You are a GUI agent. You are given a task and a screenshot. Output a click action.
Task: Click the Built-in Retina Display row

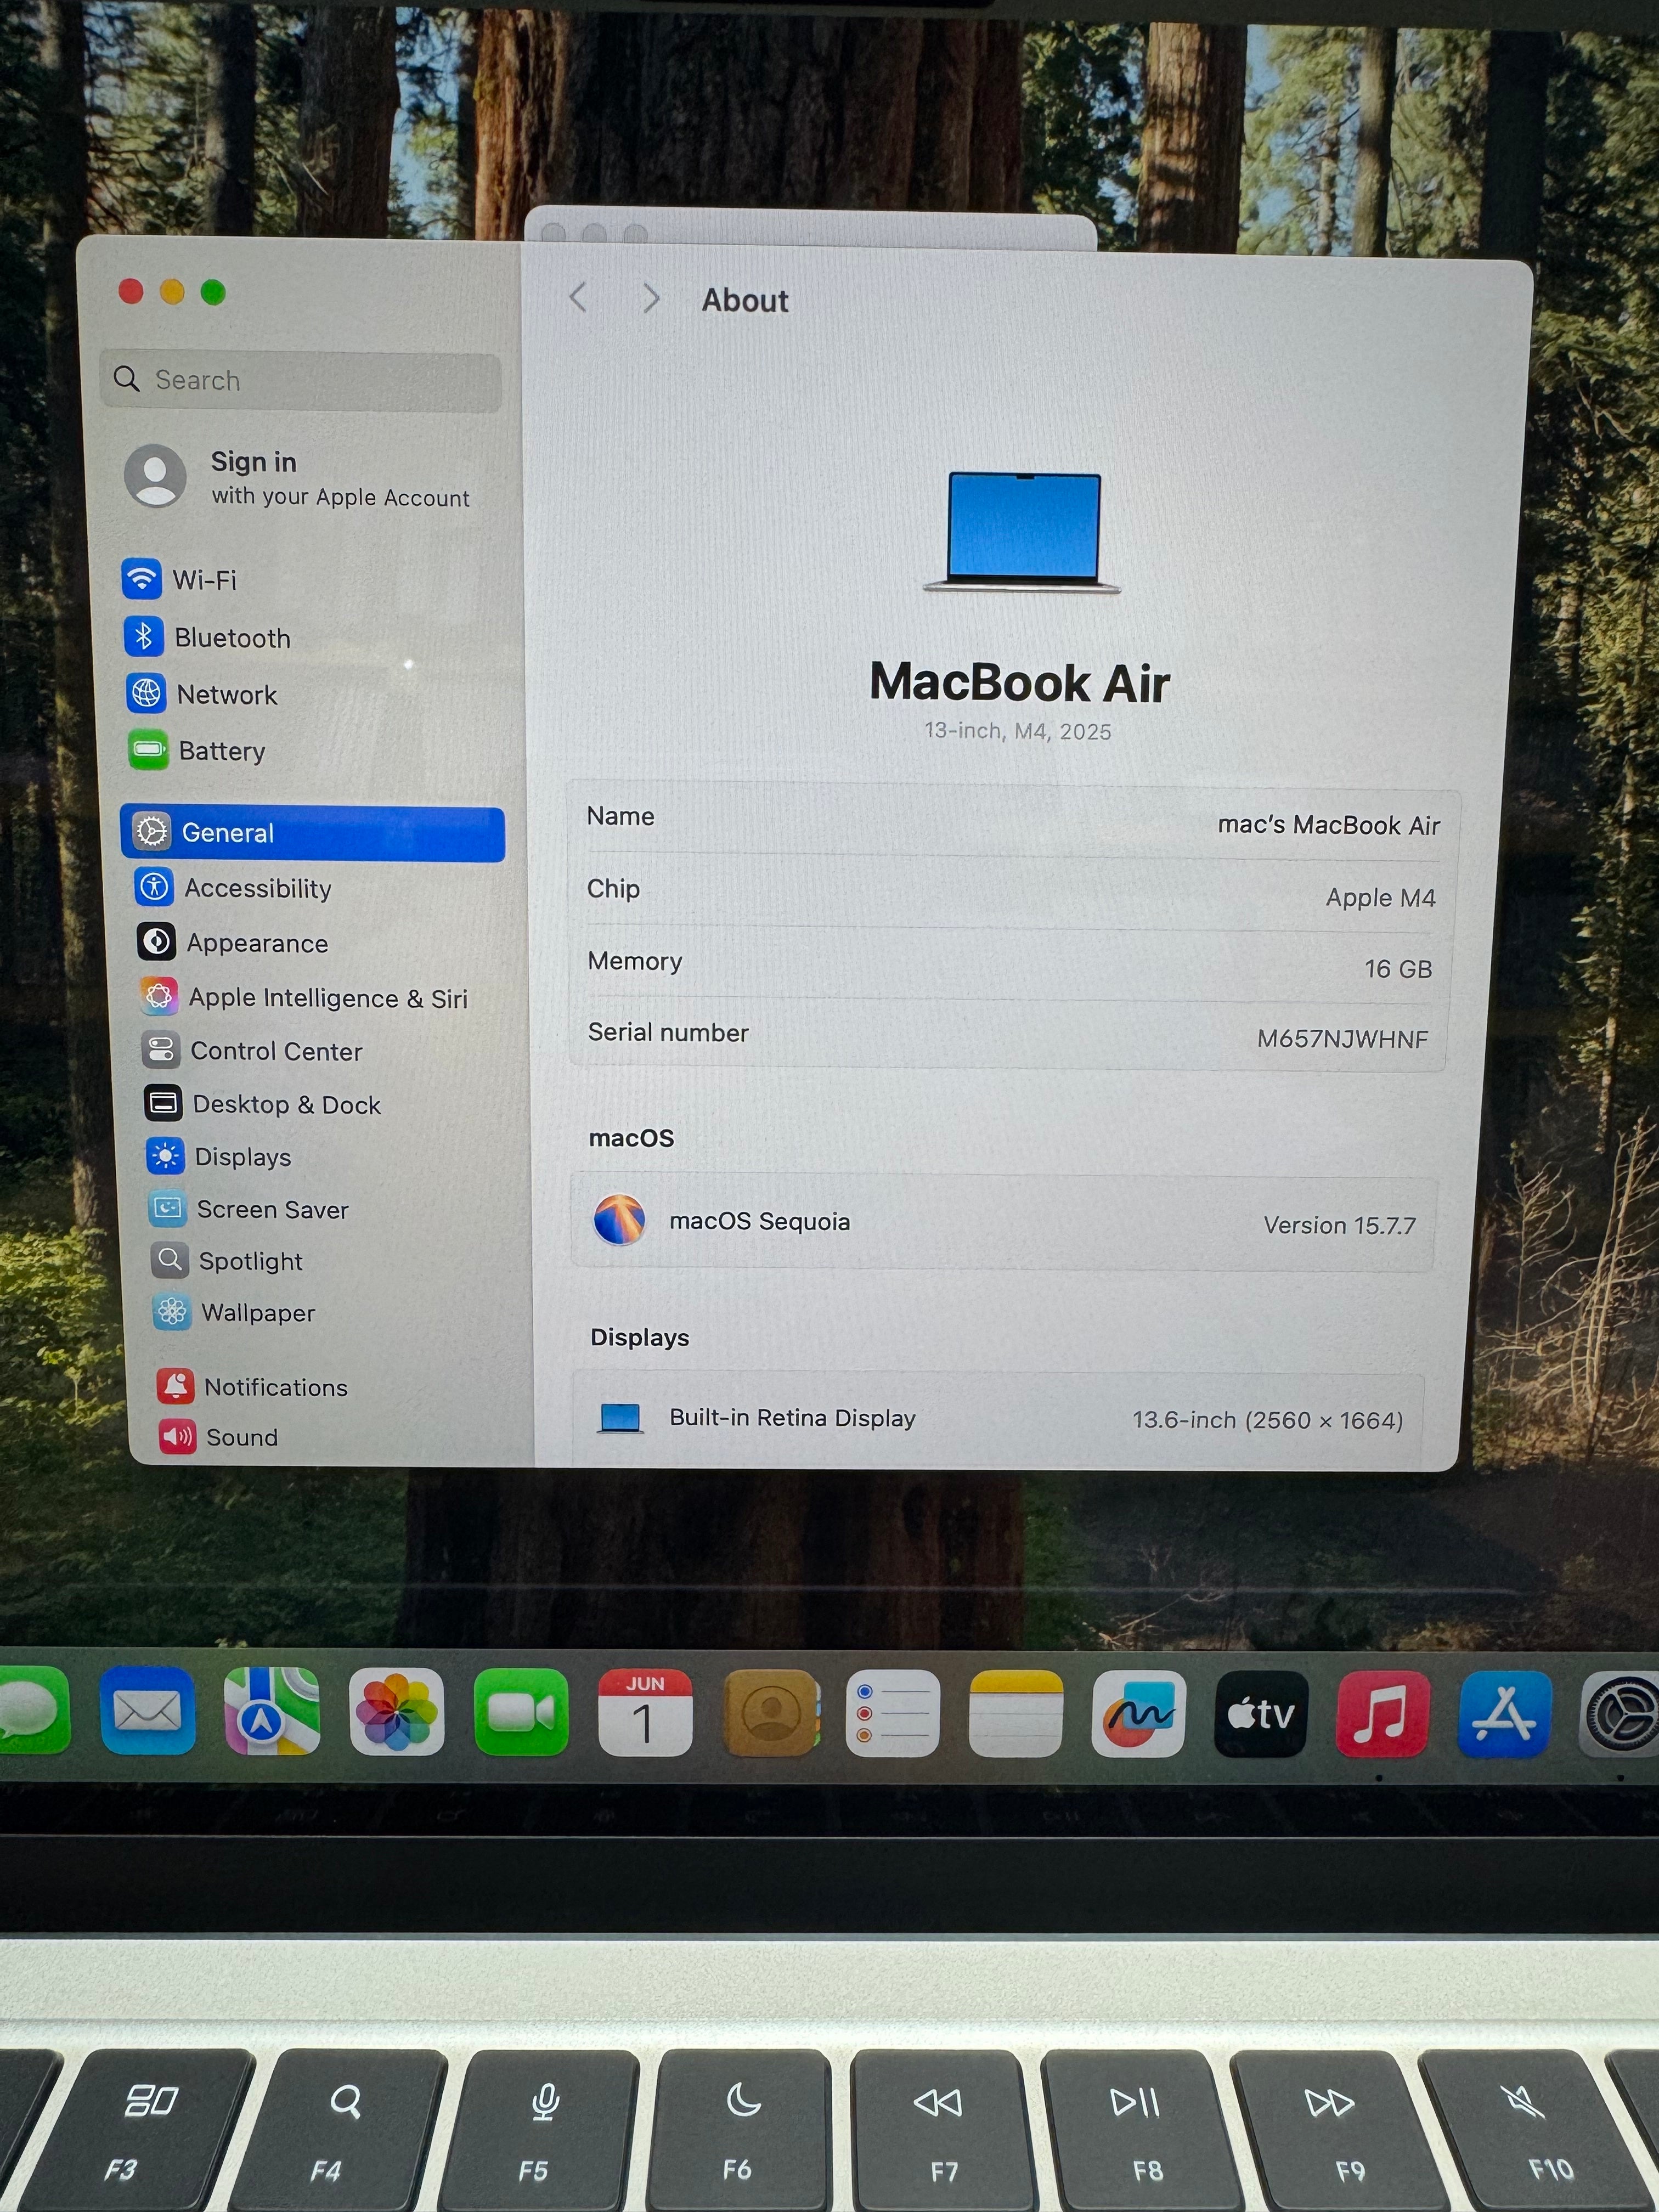[998, 1419]
